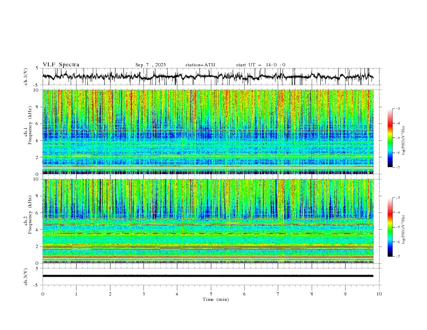Click the time axis tick label "9"
The width and height of the screenshot is (427, 330).
pos(345,294)
